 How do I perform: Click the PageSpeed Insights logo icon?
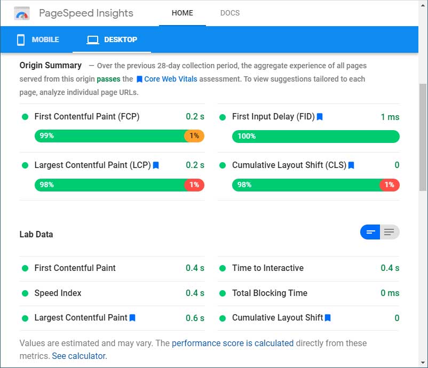[x=22, y=13]
